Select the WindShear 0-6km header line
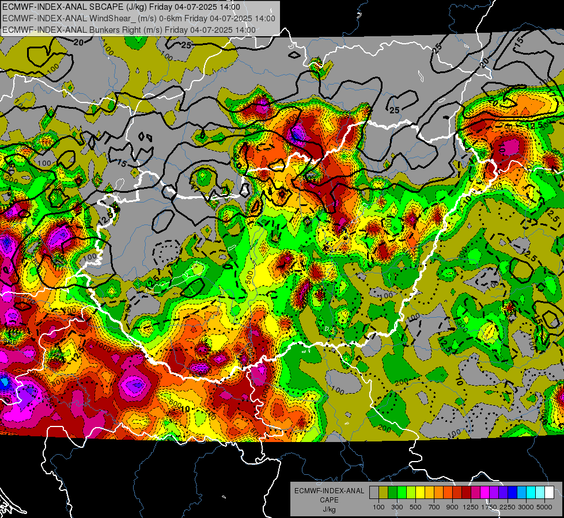Screen dimensions: 564x518 tap(139, 18)
